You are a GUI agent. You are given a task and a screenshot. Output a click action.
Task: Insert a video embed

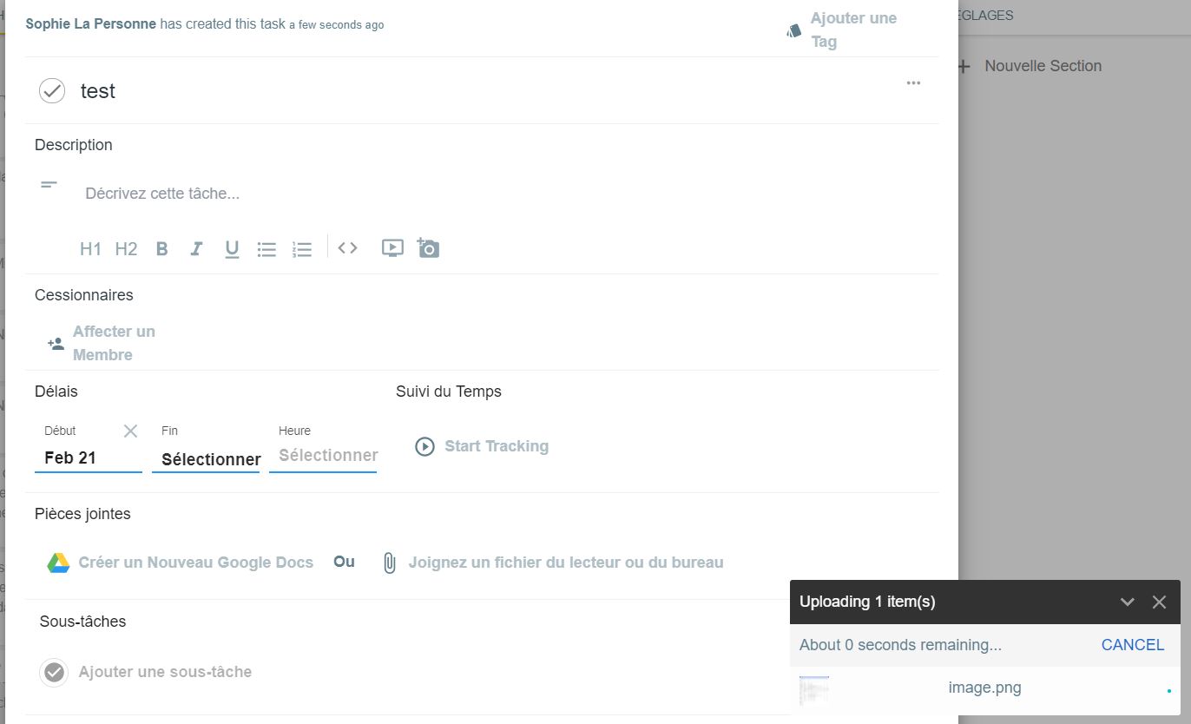tap(392, 248)
